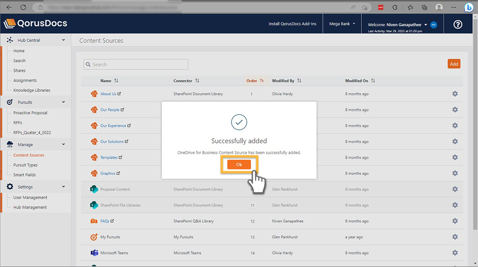This screenshot has width=478, height=267.
Task: Open settings gear for Our People row
Action: pos(455,110)
